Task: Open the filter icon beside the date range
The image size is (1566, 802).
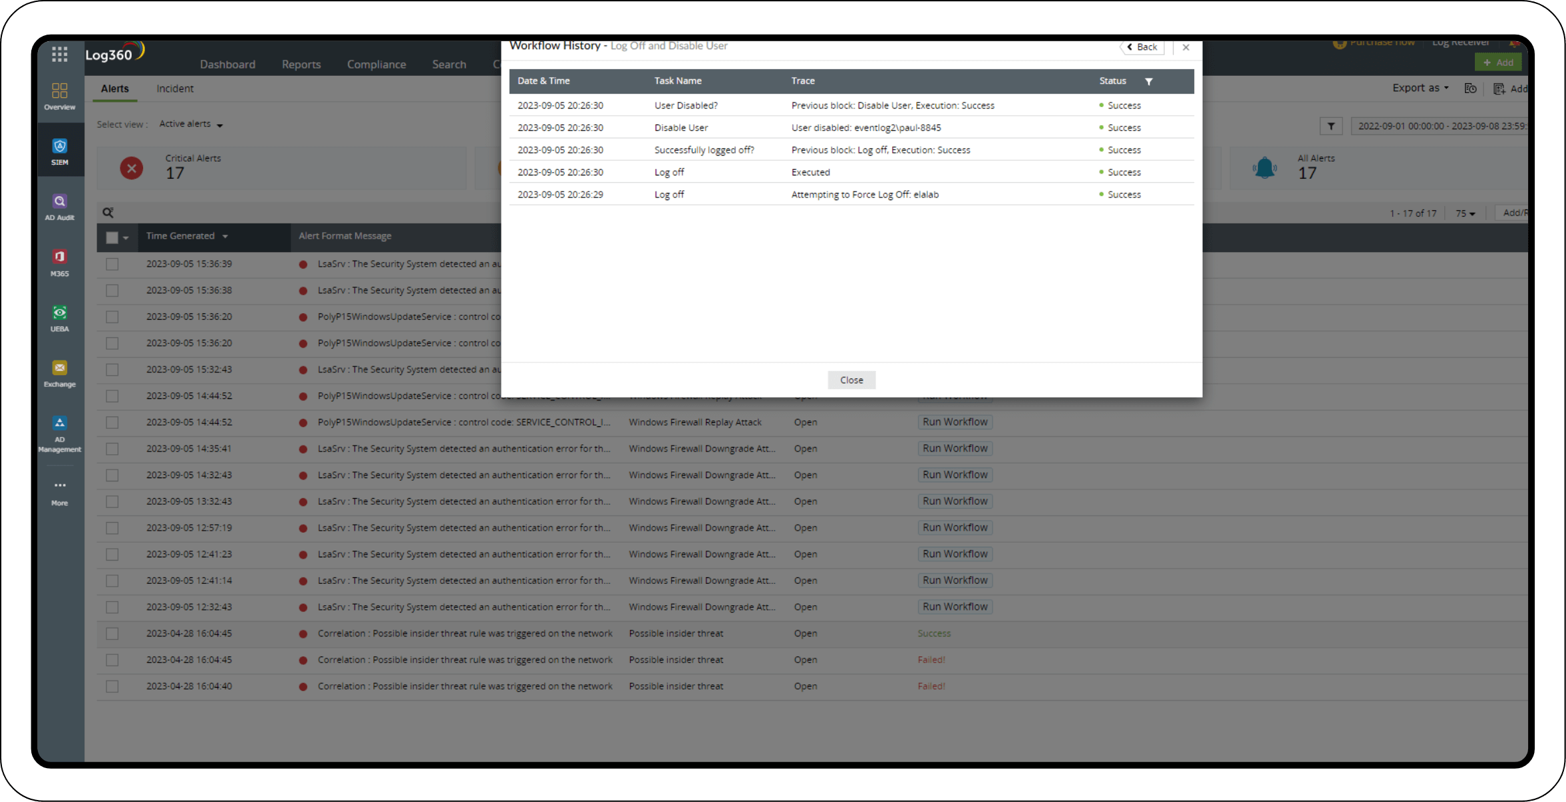Action: pos(1331,126)
